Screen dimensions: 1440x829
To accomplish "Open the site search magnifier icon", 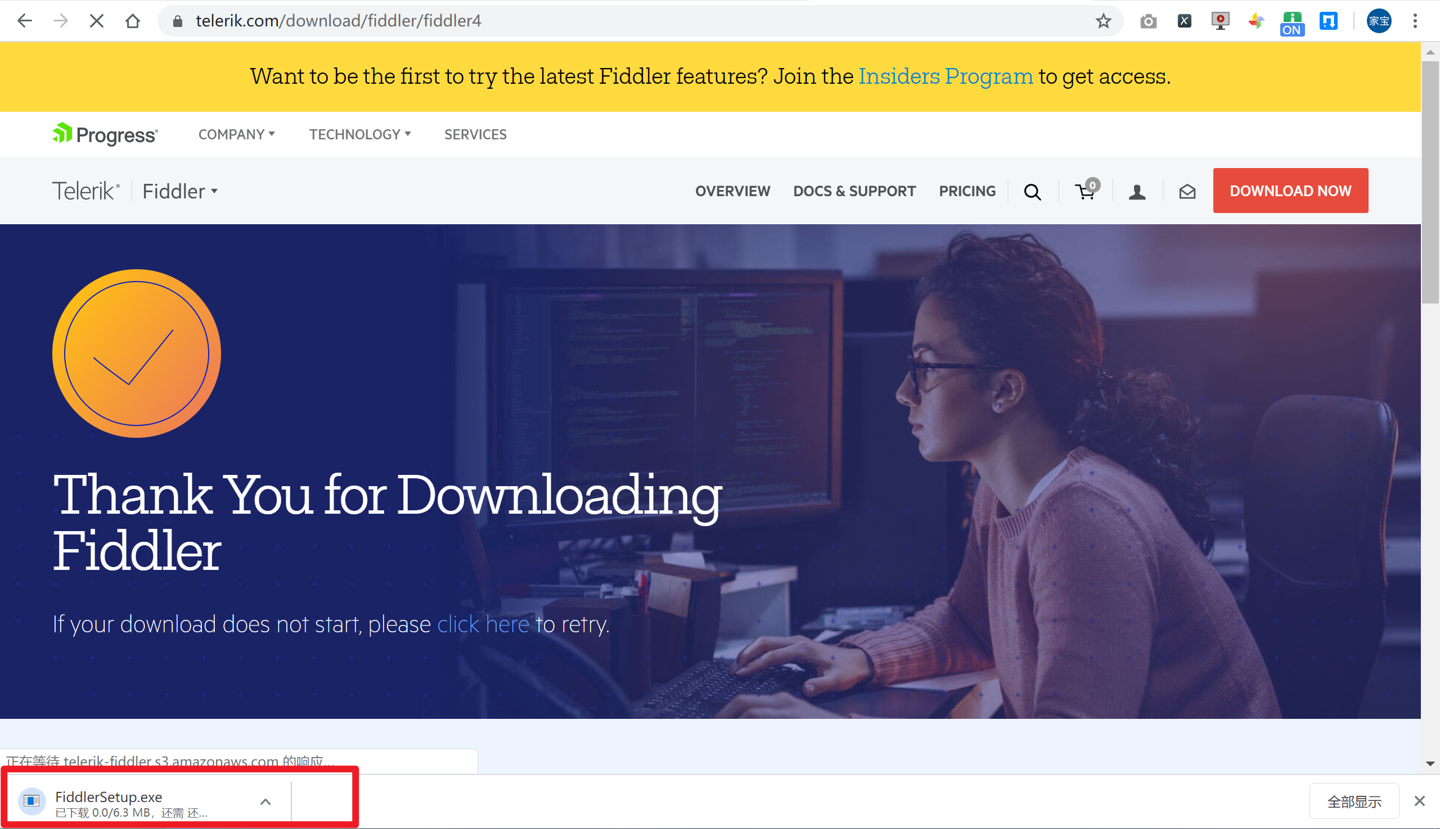I will (x=1032, y=192).
